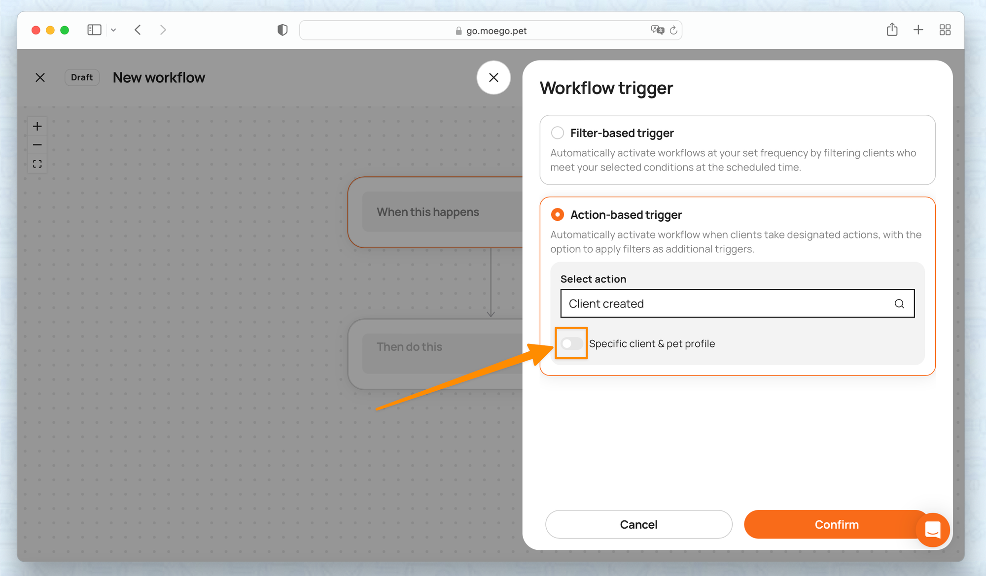Enable Specific client & pet profile toggle

coord(571,343)
